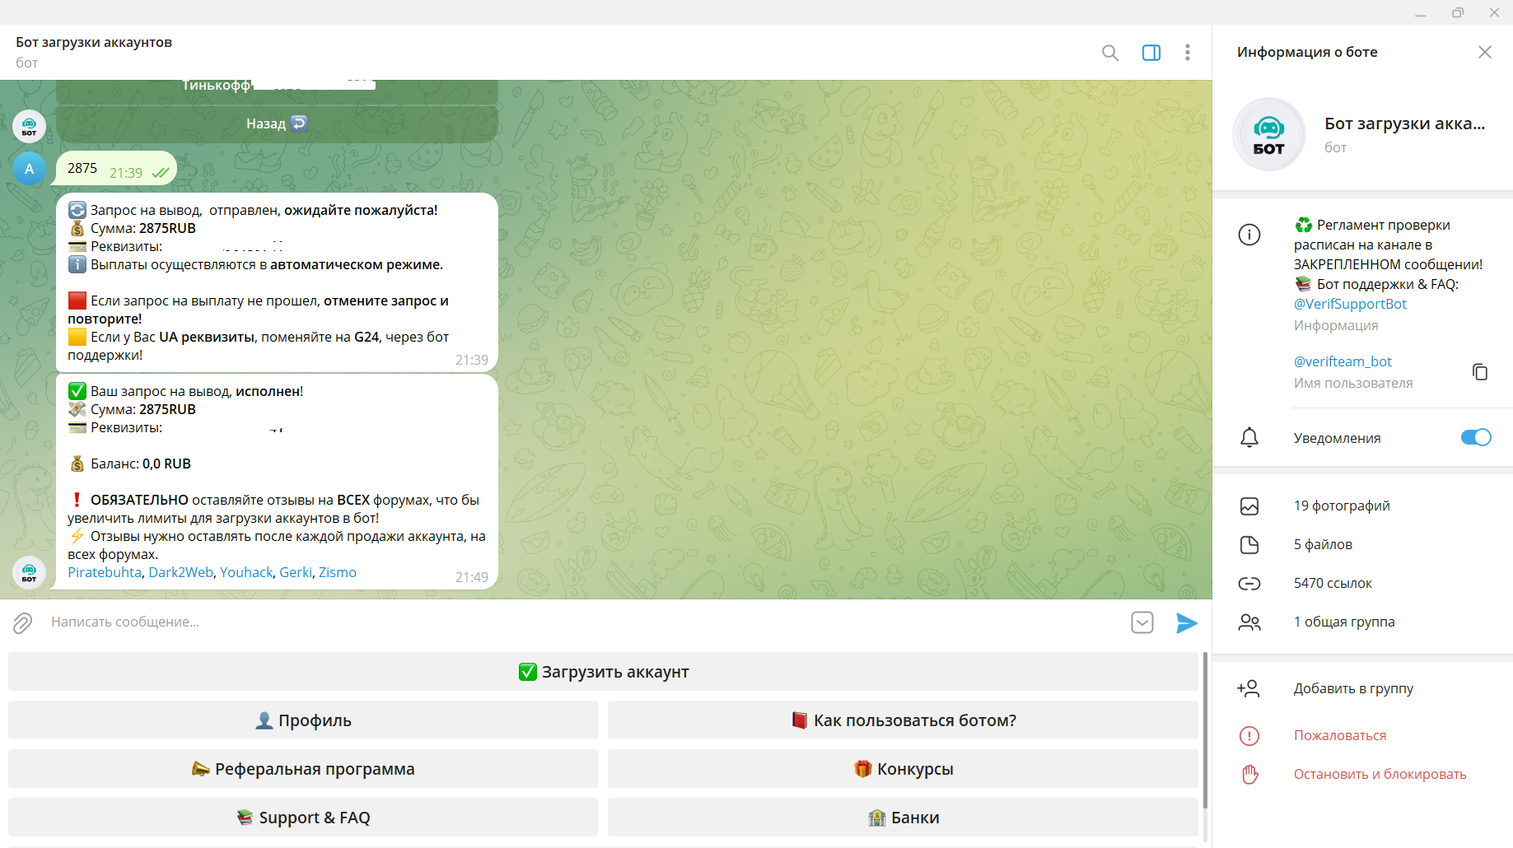The image size is (1513, 848).
Task: Click the Назад inline button
Action: [277, 123]
